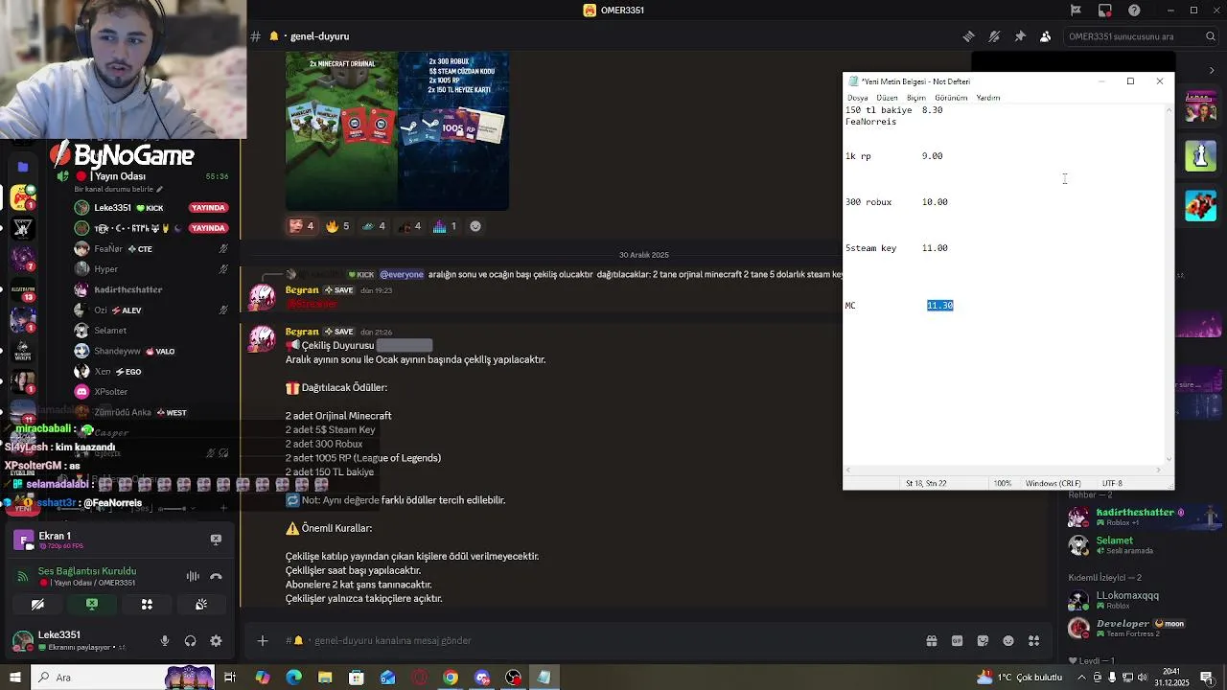Screen dimensions: 1227x690
Task: Open voice connection signal details
Action: [22, 576]
